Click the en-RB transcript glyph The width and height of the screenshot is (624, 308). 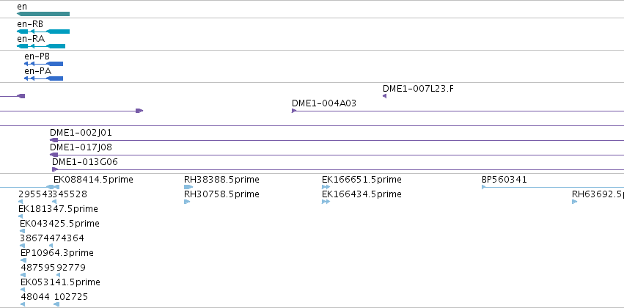click(43, 32)
